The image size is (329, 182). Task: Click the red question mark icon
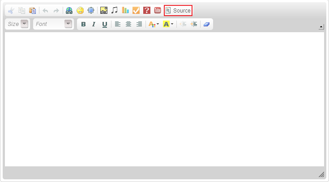click(147, 10)
